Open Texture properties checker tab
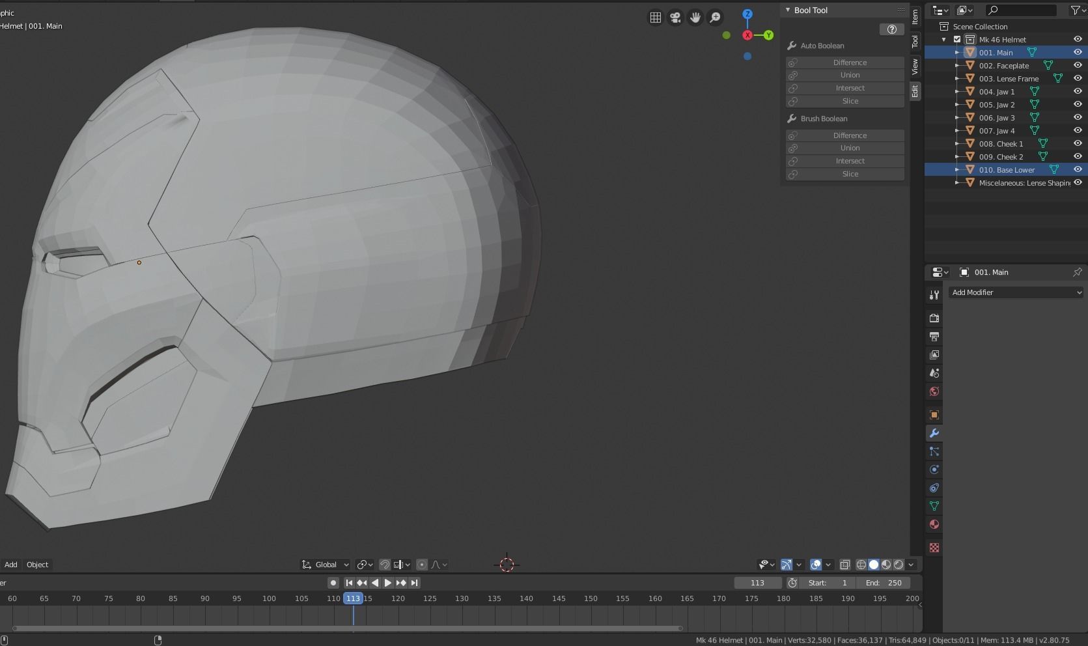This screenshot has height=646, width=1088. click(x=934, y=548)
